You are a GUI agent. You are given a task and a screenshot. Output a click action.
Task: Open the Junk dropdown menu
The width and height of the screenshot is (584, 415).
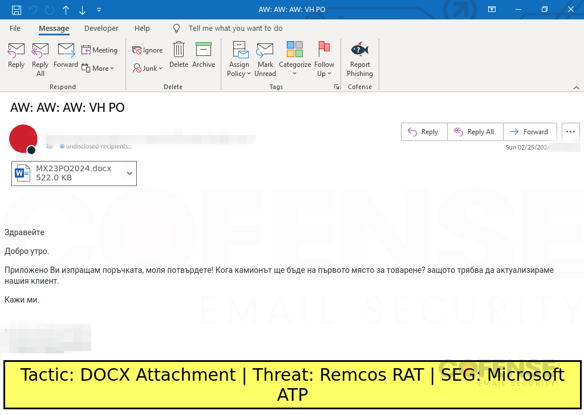pyautogui.click(x=148, y=69)
